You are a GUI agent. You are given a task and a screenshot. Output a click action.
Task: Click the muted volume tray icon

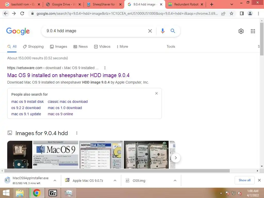point(240,193)
